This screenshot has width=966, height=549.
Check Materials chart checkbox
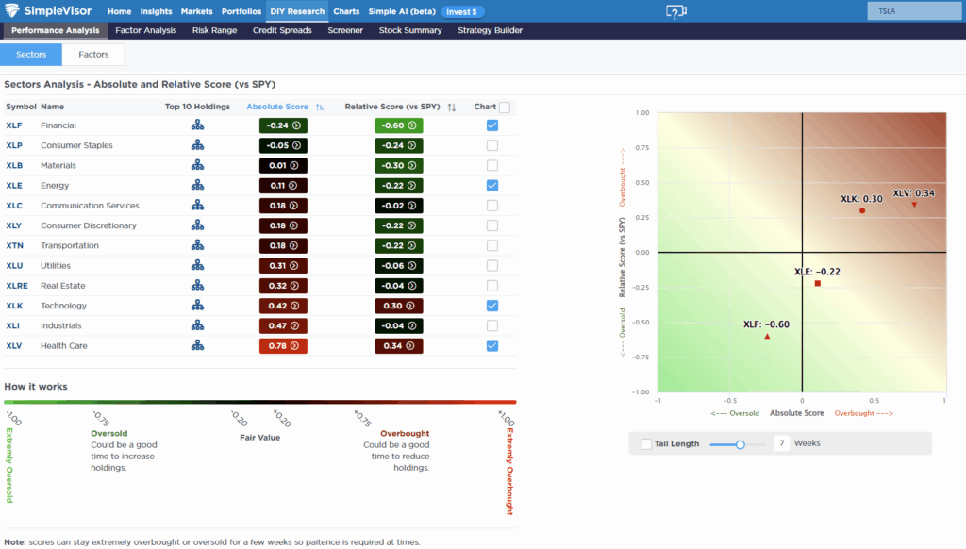pos(492,165)
